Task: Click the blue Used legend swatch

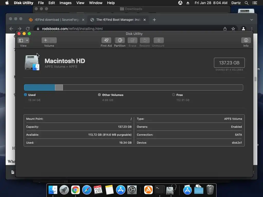Action: coord(25,95)
